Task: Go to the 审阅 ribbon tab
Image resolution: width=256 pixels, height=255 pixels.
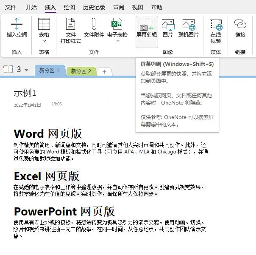Action: tap(119, 7)
